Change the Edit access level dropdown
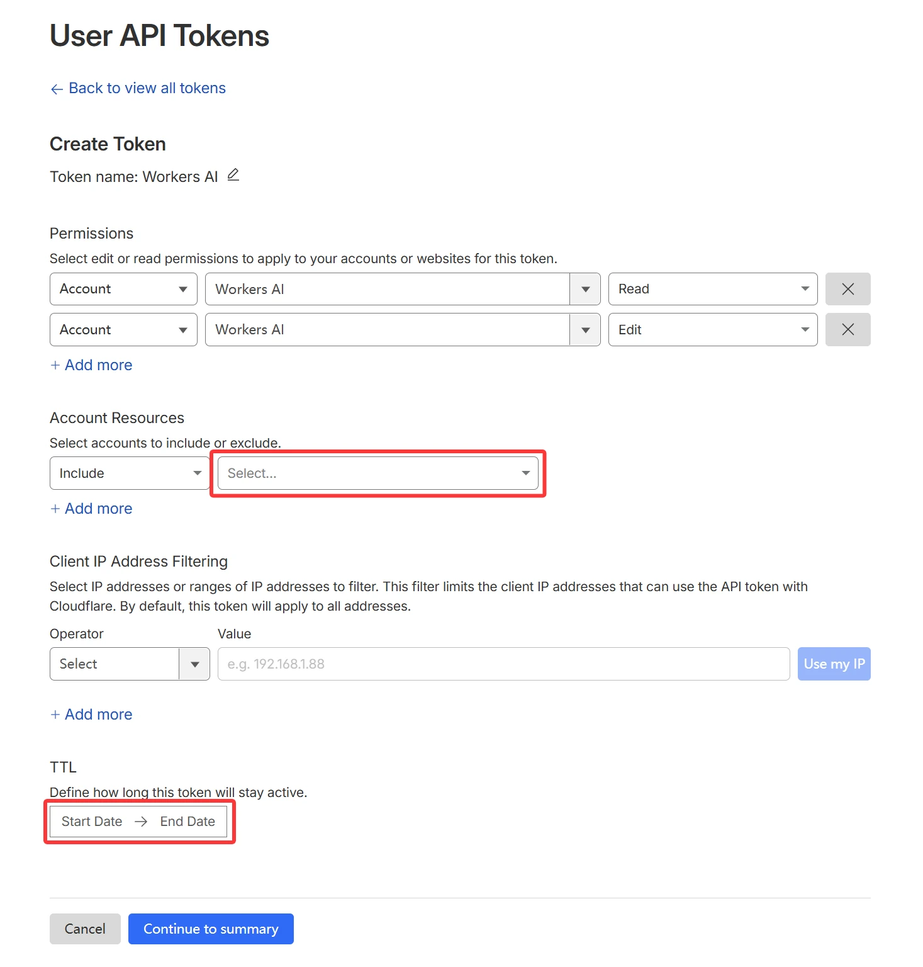 [712, 329]
